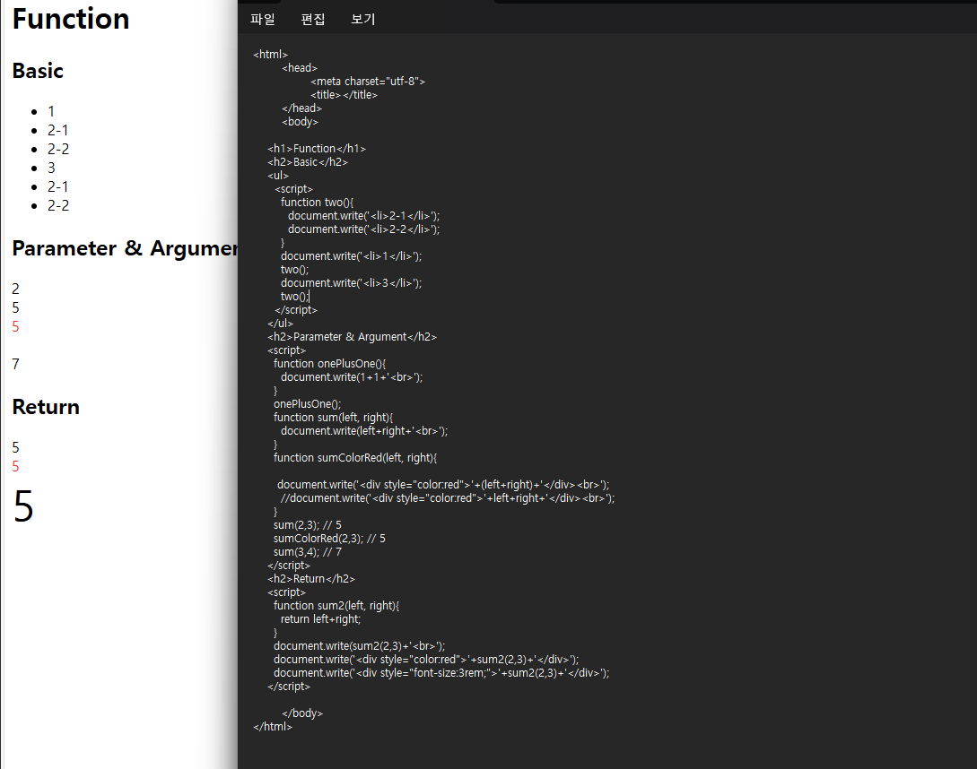Screen dimensions: 977x769
Task: Click the 'function onePlusOne(){' line
Action: click(329, 364)
